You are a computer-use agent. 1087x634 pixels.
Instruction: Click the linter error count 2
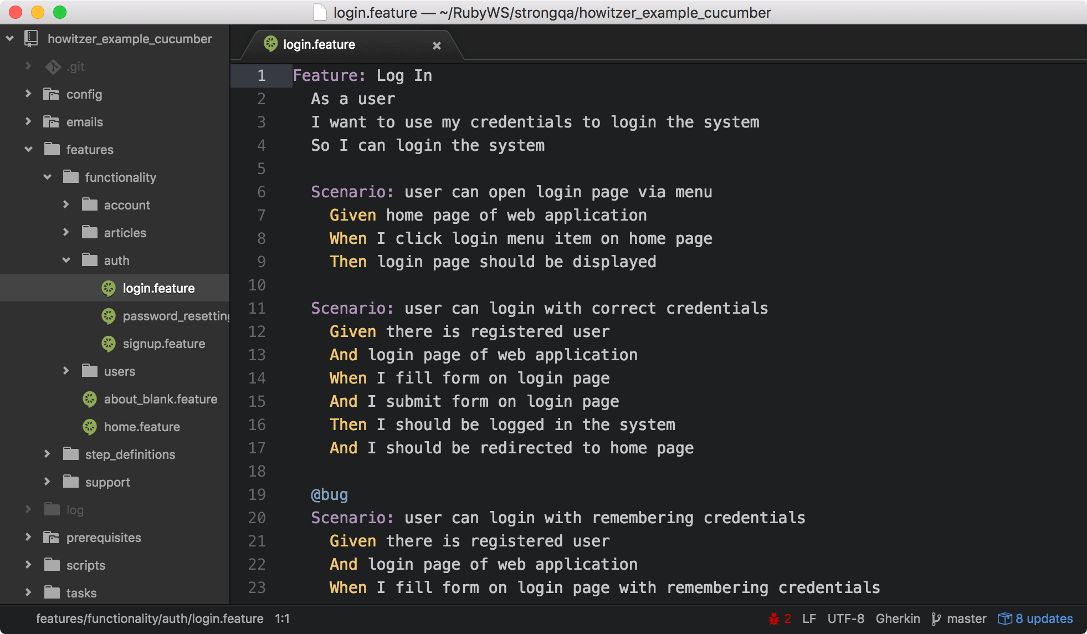tap(788, 618)
